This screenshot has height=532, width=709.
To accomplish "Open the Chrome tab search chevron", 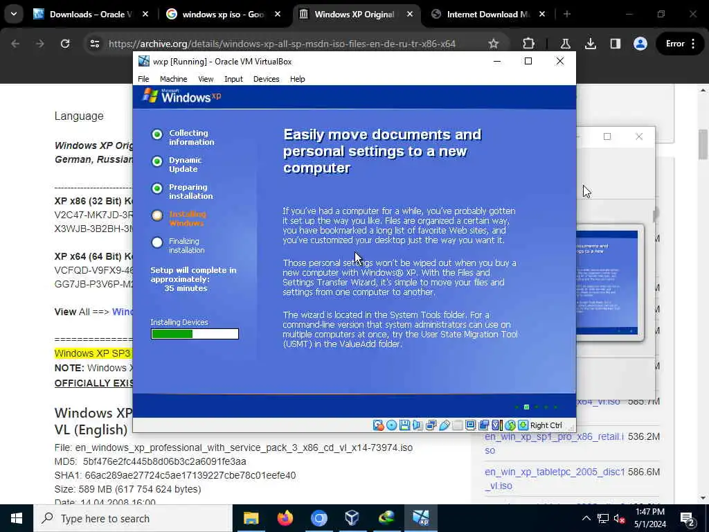I will (14, 14).
